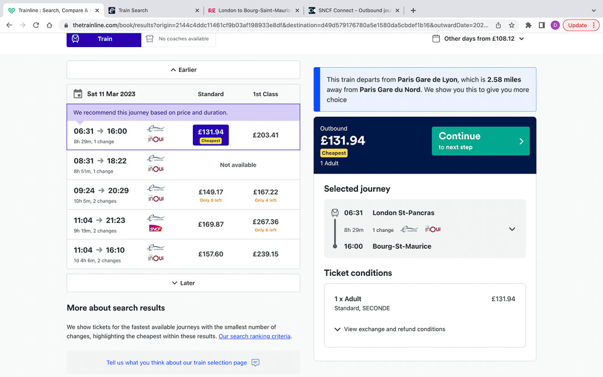This screenshot has width=603, height=377.
Task: Bookmark this page with the star icon
Action: [x=511, y=25]
